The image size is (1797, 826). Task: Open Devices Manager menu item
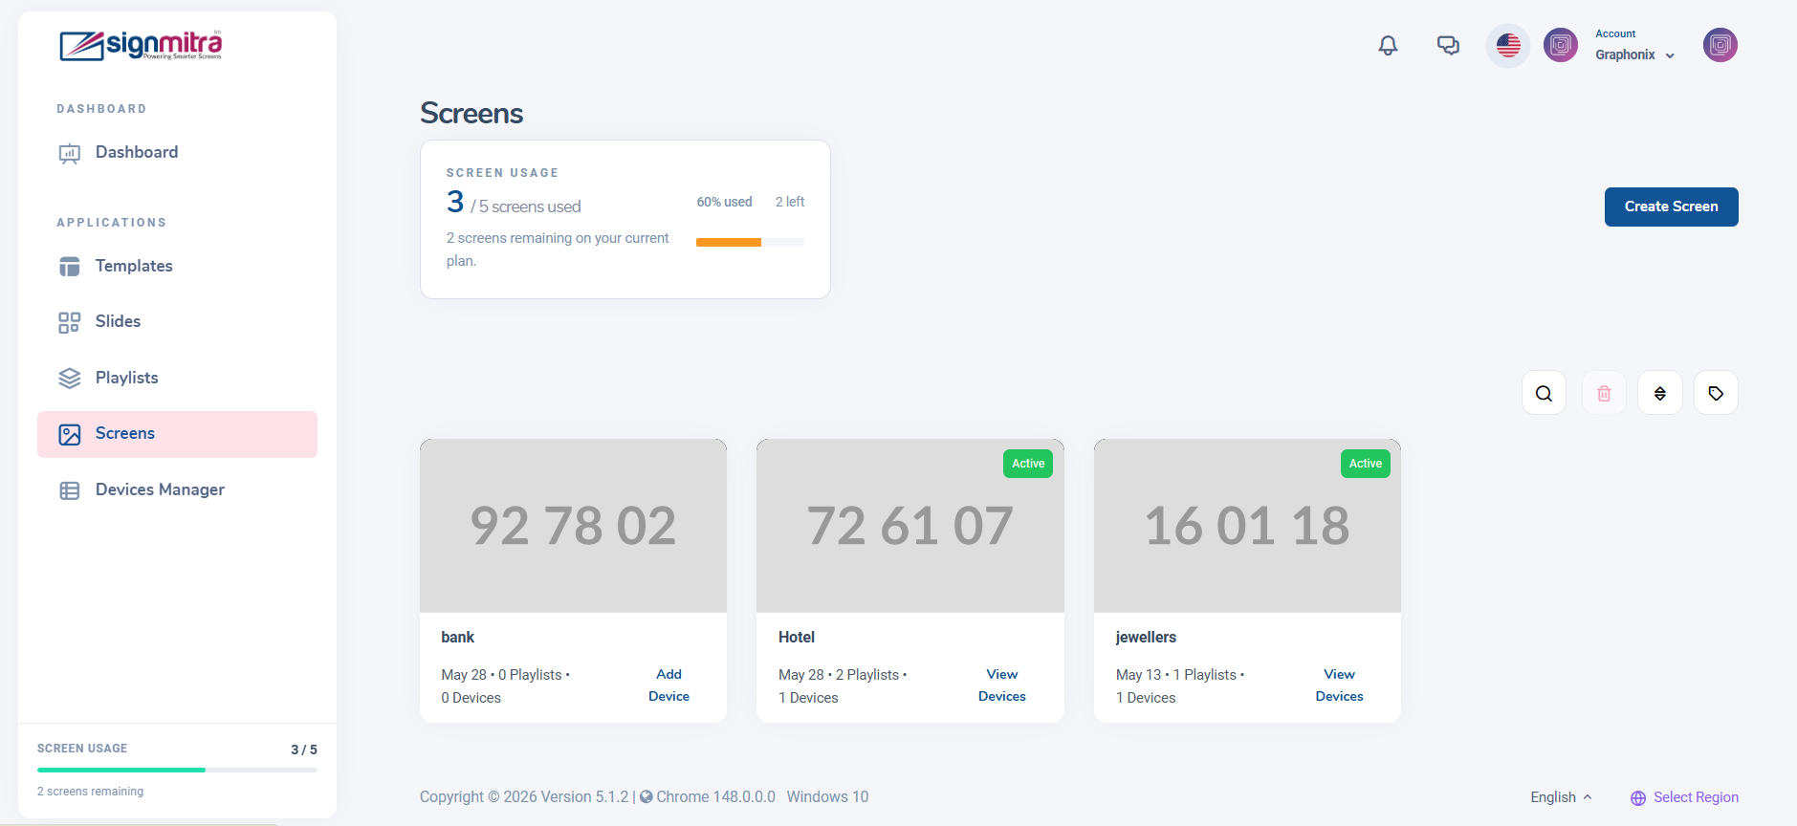(177, 490)
